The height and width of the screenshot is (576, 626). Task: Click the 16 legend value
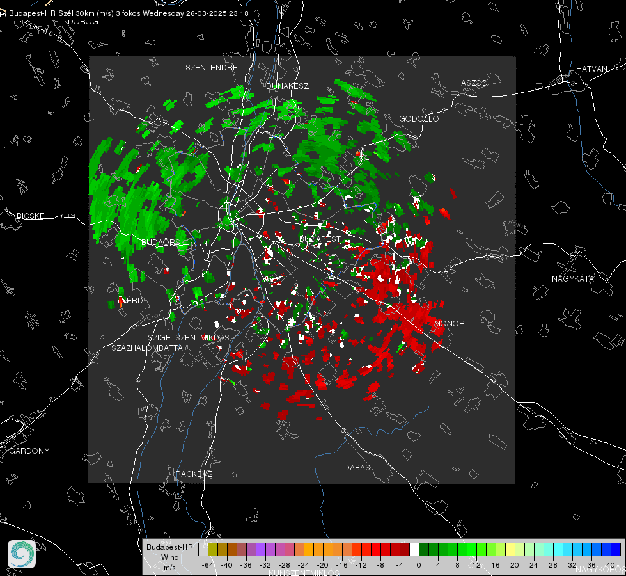click(x=496, y=565)
